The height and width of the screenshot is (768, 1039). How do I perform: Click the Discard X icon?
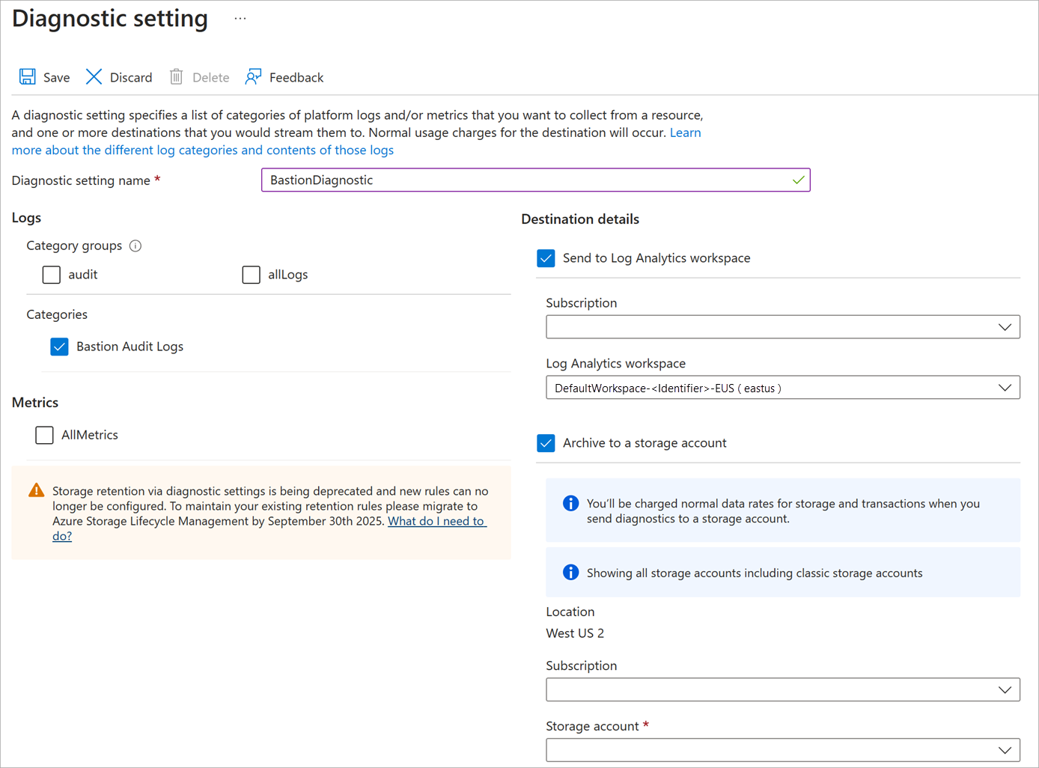94,76
